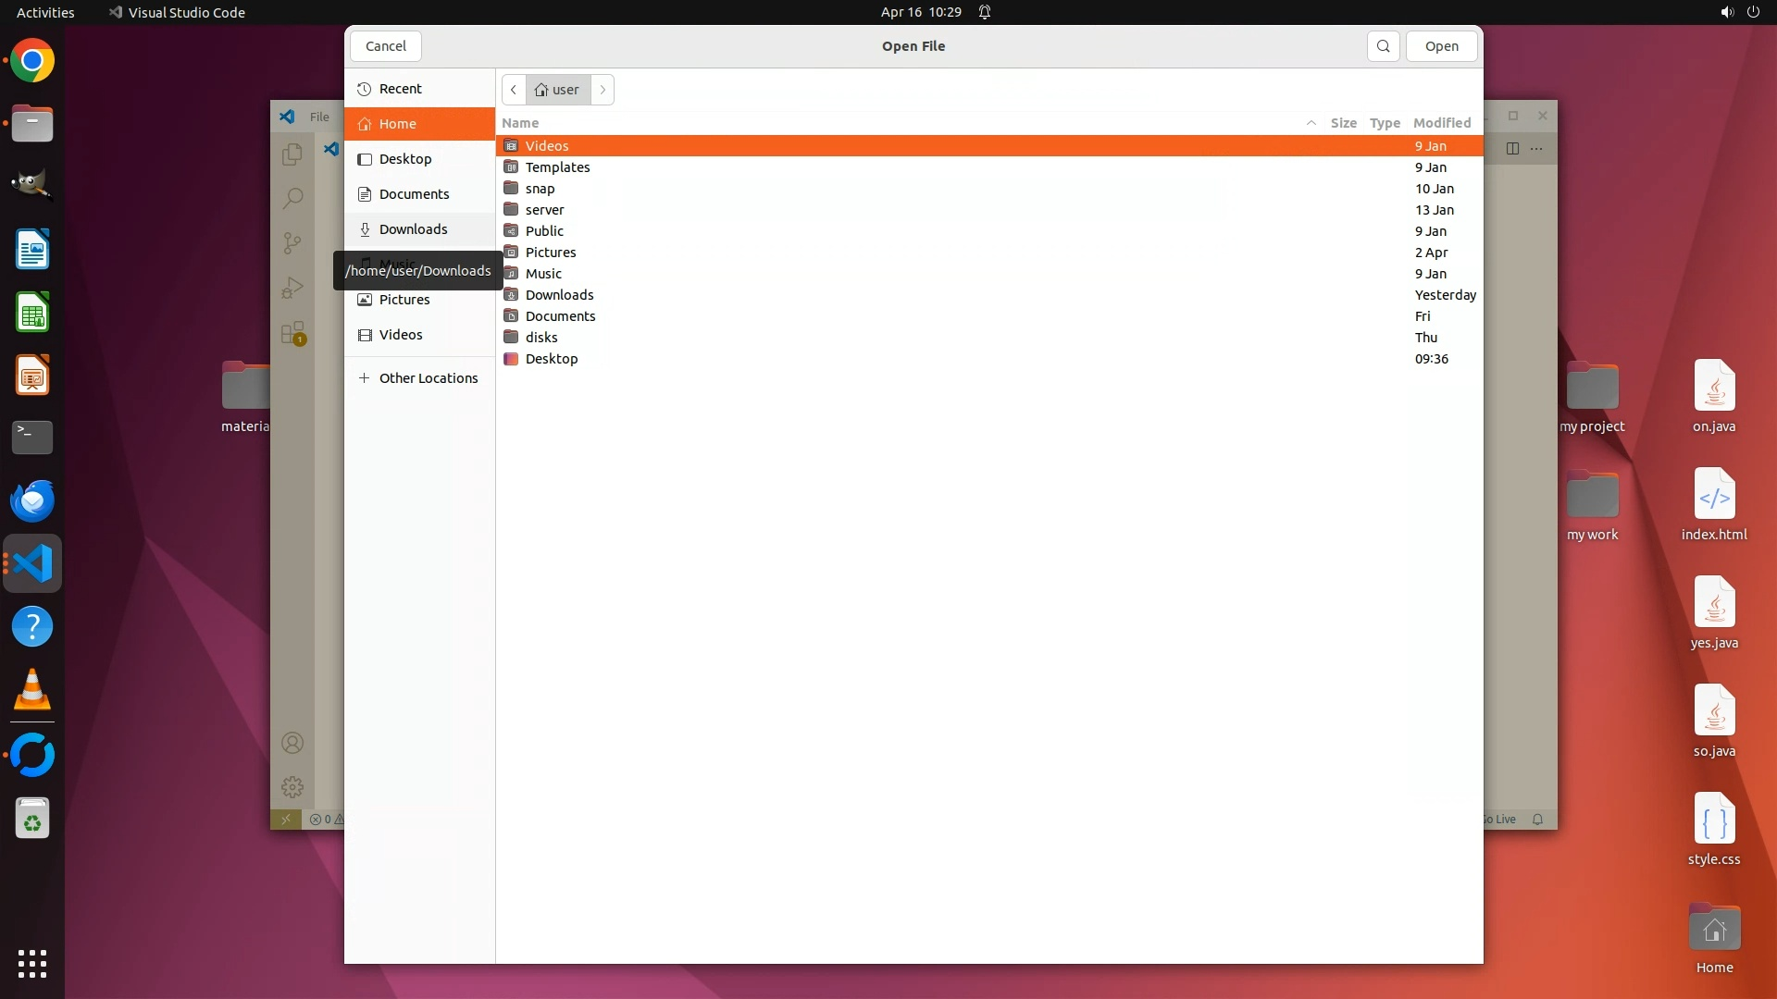
Task: Click the VS Code Accounts icon
Action: 292,743
